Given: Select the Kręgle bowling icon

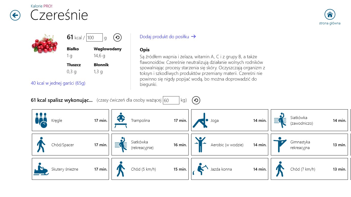Looking at the screenshot, I should click(41, 120).
